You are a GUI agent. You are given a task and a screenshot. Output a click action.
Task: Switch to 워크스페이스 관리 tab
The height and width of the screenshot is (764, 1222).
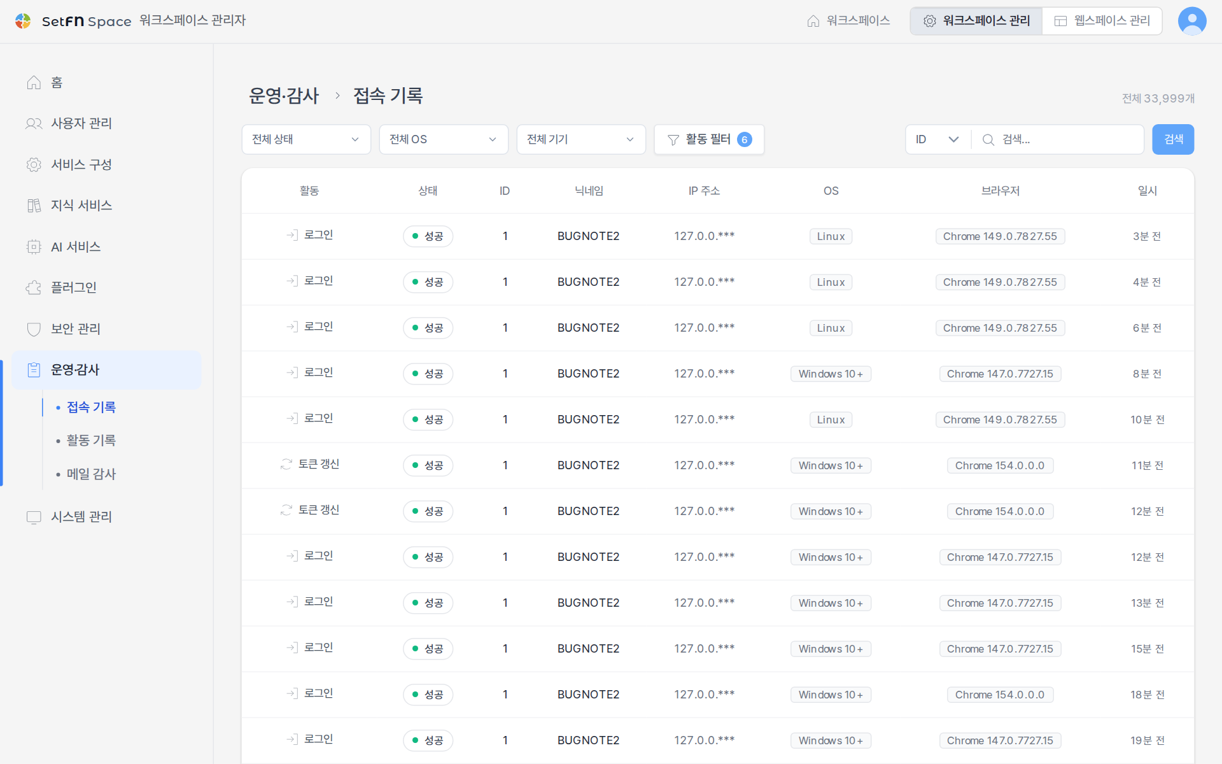(x=976, y=21)
